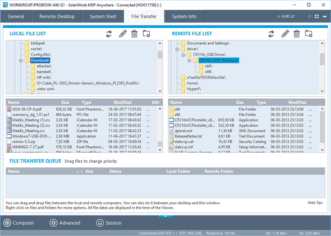Collapse the CP210x_USB Driver folder node
Screen dimensions: 331x236
pos(183,55)
